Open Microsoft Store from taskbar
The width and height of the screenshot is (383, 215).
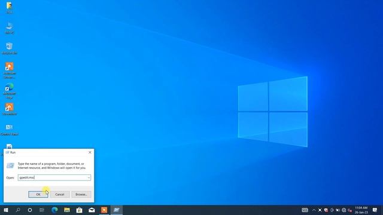click(x=80, y=210)
